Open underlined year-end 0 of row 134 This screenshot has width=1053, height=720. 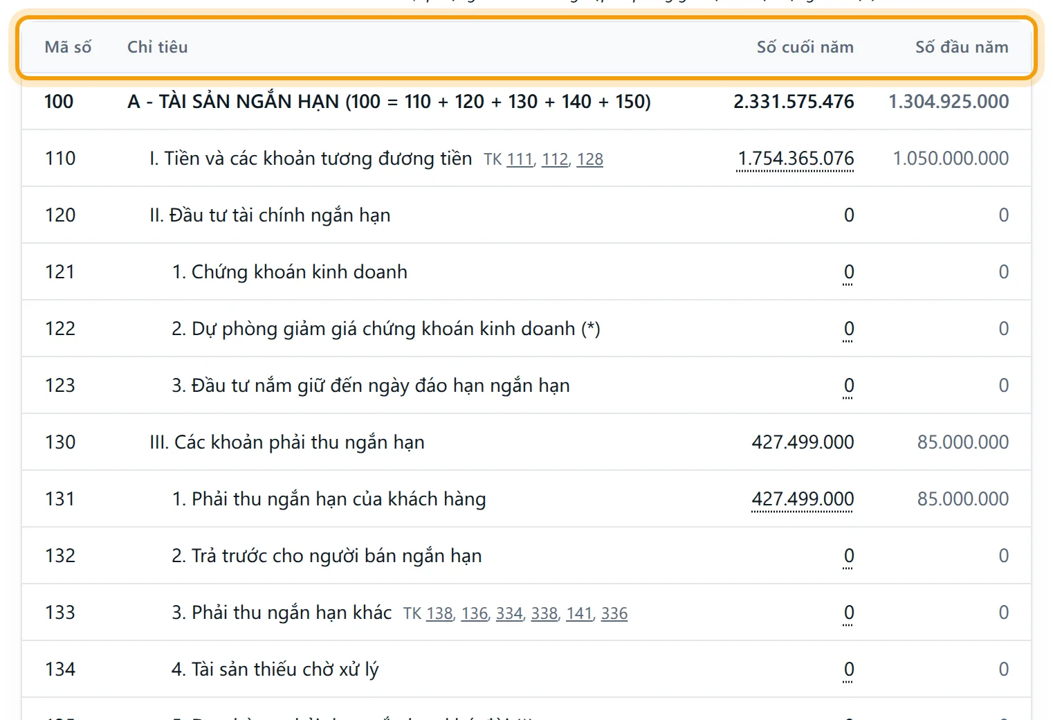tap(849, 669)
